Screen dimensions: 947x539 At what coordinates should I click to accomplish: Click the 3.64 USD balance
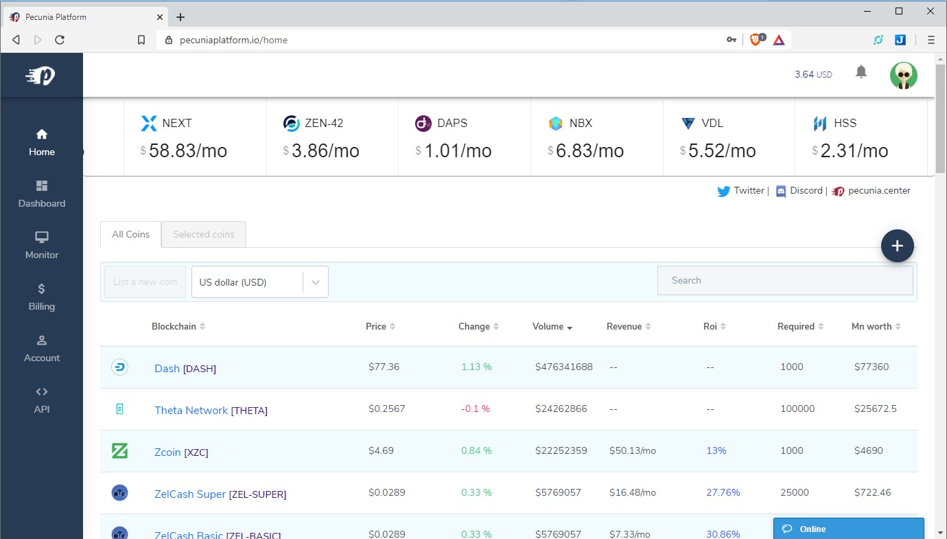pos(813,74)
